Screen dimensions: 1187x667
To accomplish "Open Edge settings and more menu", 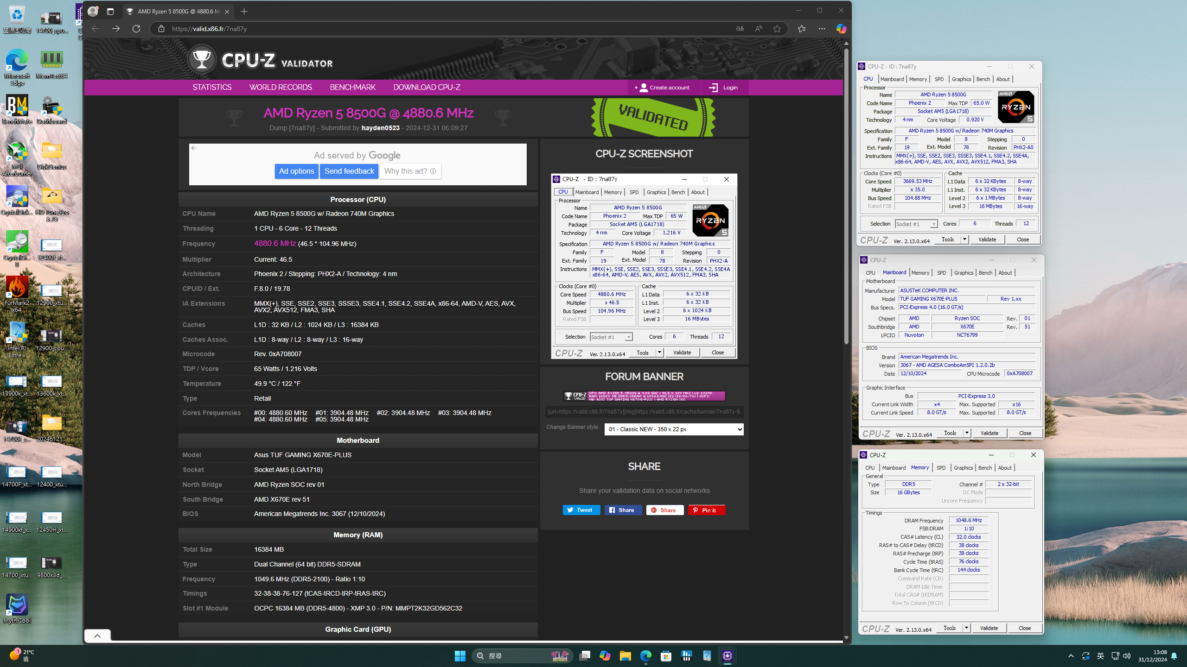I will [822, 29].
